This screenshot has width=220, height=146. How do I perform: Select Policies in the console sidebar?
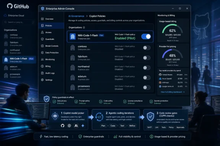[x=51, y=25]
